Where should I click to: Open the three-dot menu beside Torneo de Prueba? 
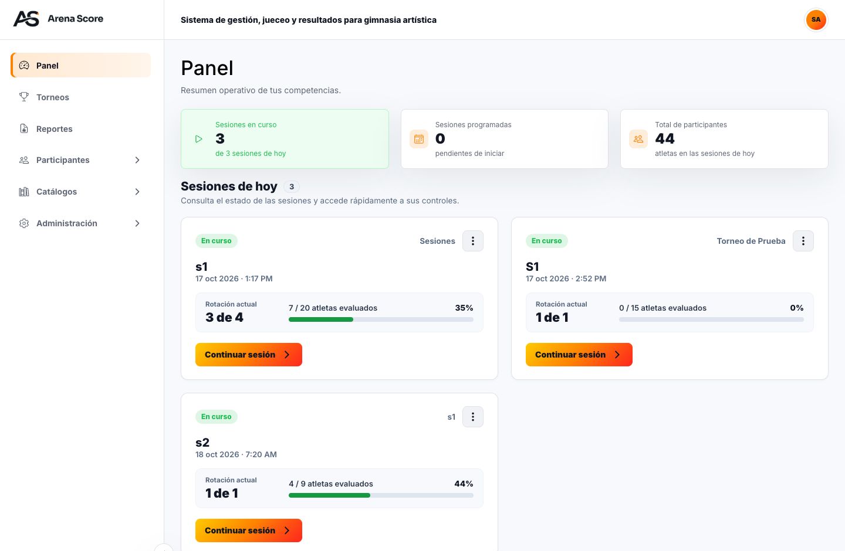tap(803, 241)
